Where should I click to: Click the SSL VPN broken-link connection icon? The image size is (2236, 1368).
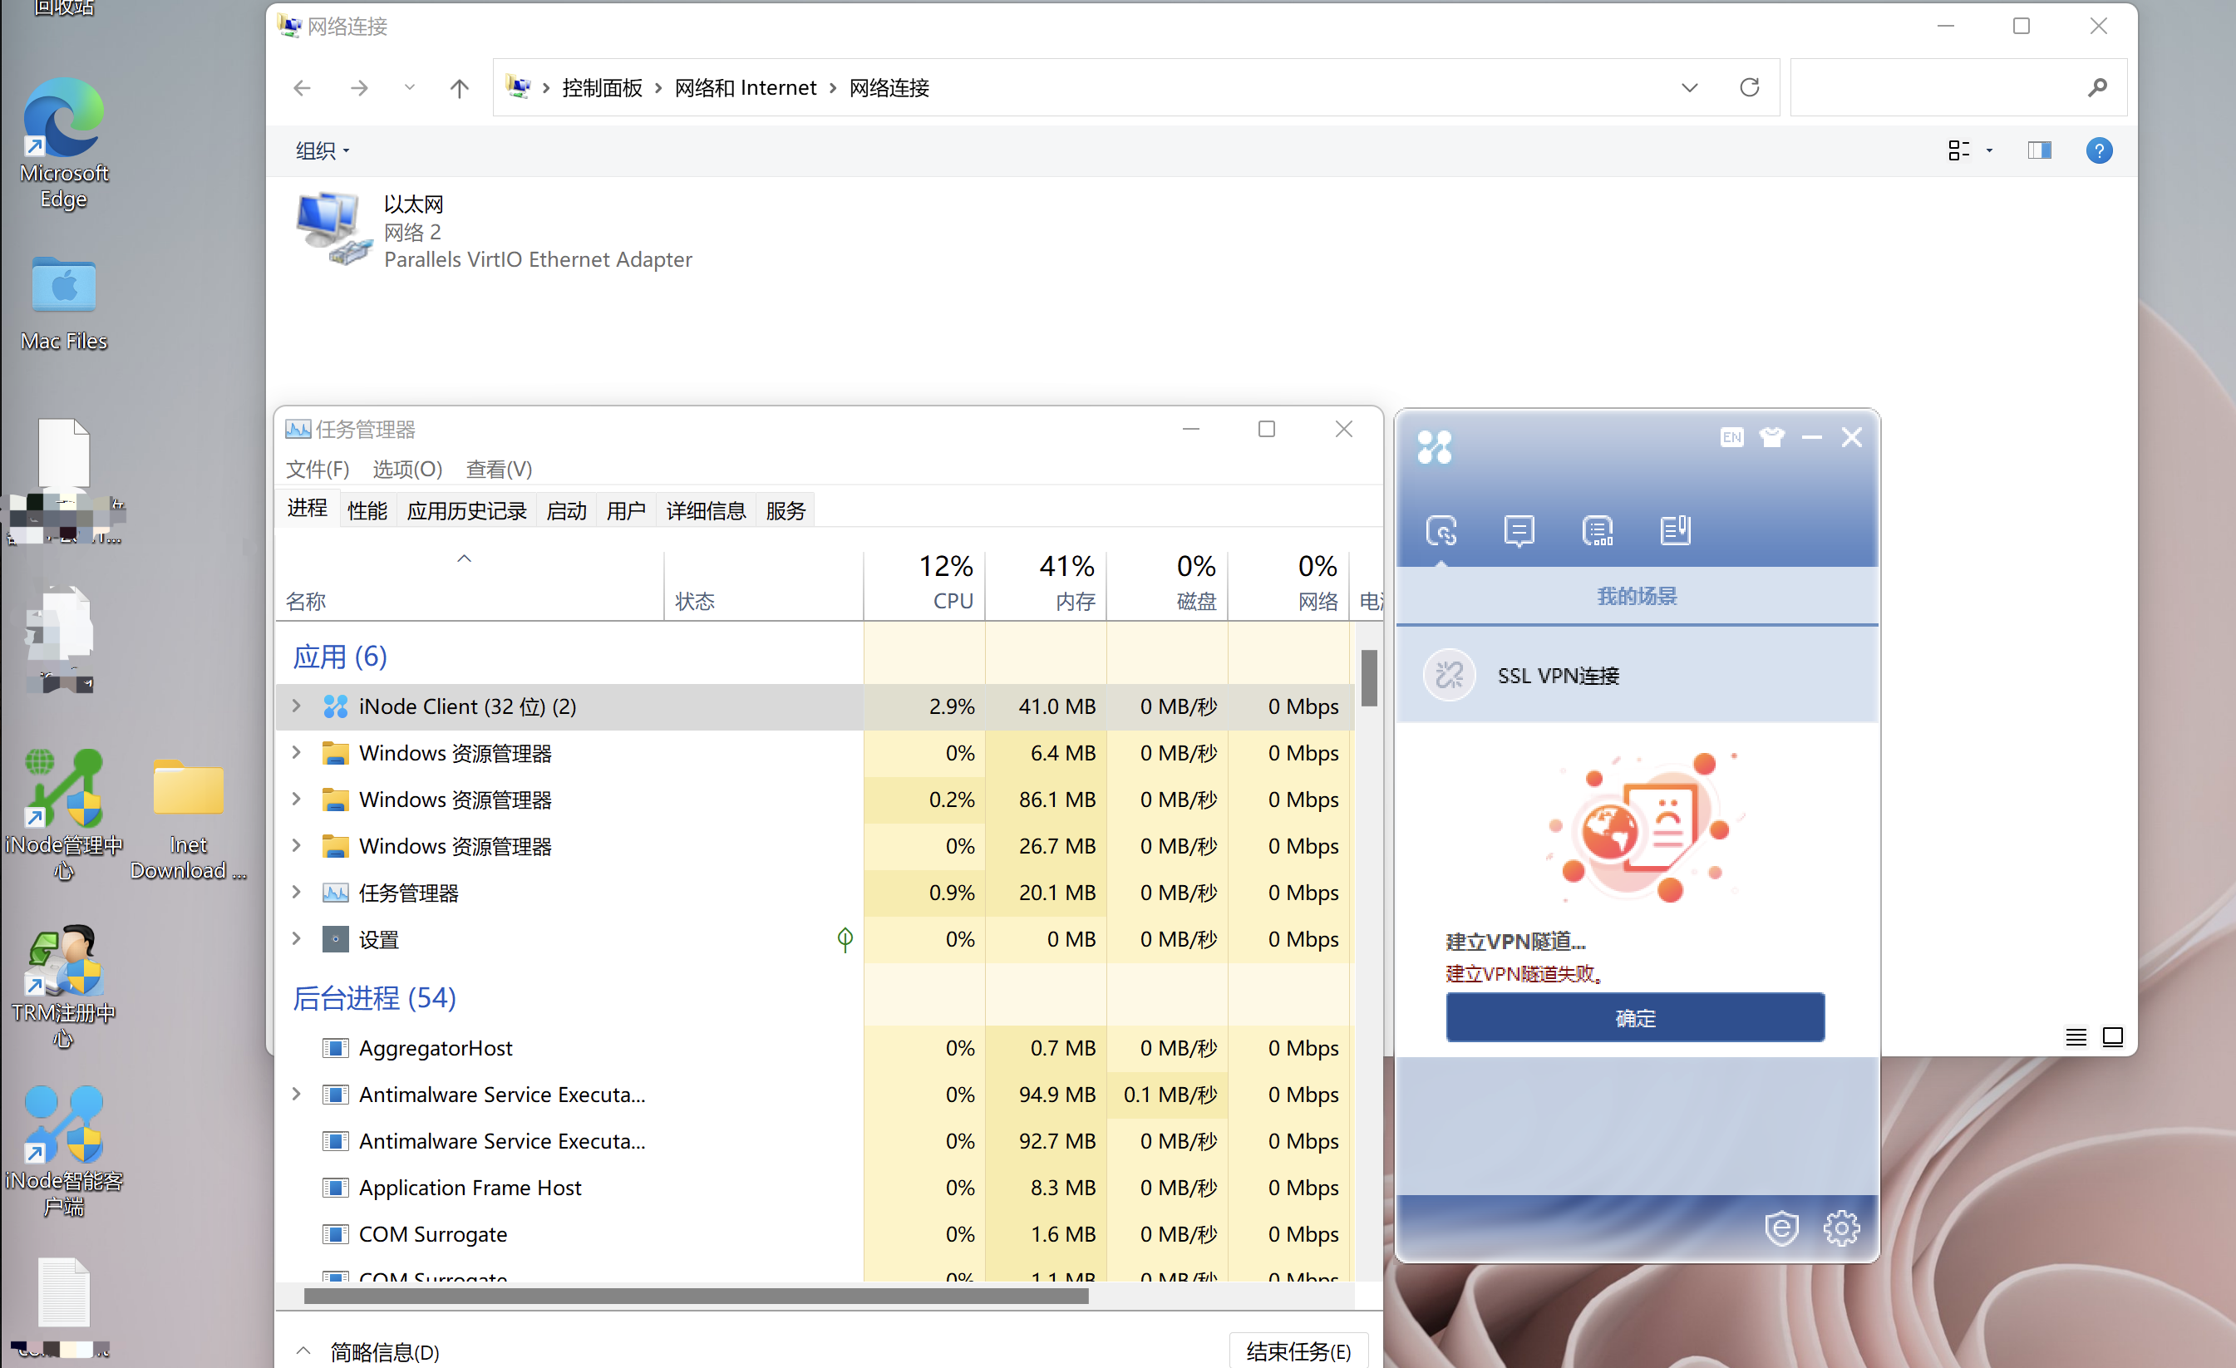coord(1449,675)
